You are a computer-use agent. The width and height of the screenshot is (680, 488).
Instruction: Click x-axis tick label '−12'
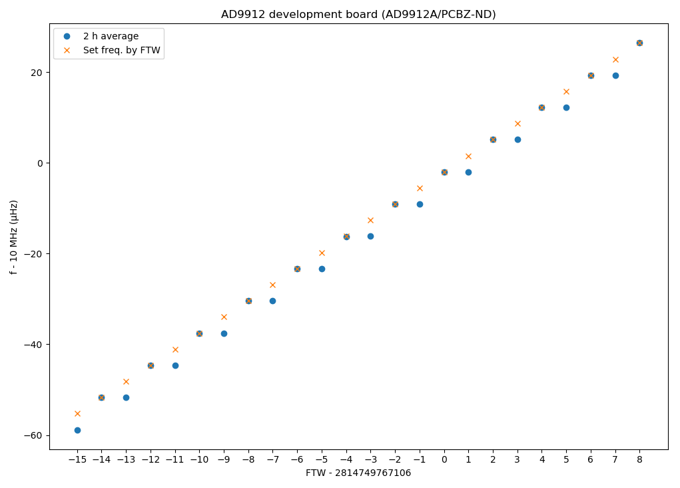151,460
